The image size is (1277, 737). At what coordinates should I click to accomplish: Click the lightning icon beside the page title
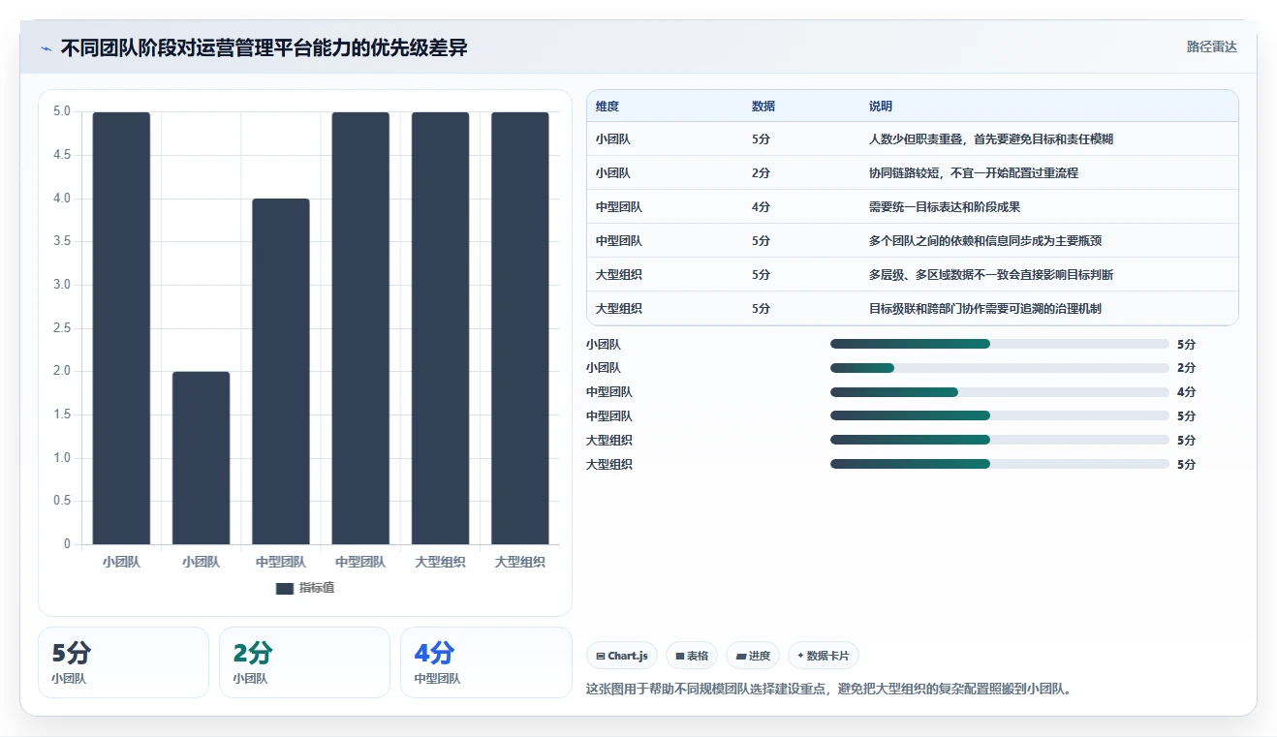tap(47, 47)
